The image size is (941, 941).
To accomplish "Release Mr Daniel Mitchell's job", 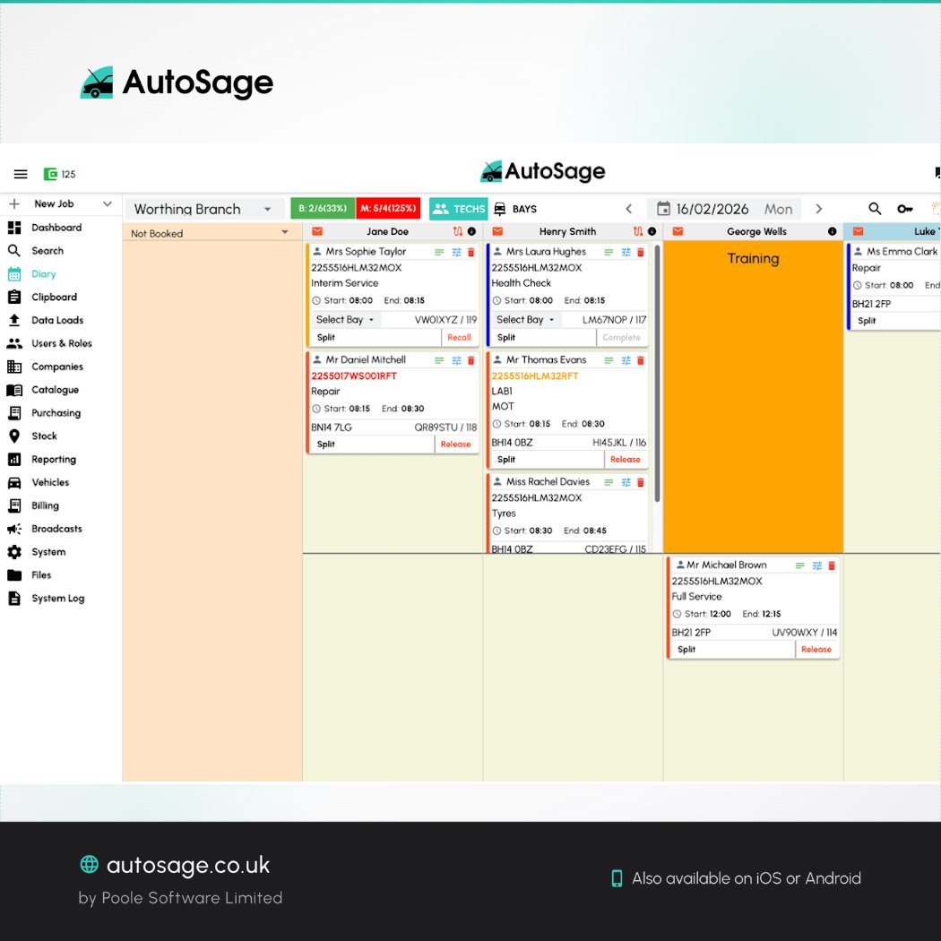I will [456, 444].
